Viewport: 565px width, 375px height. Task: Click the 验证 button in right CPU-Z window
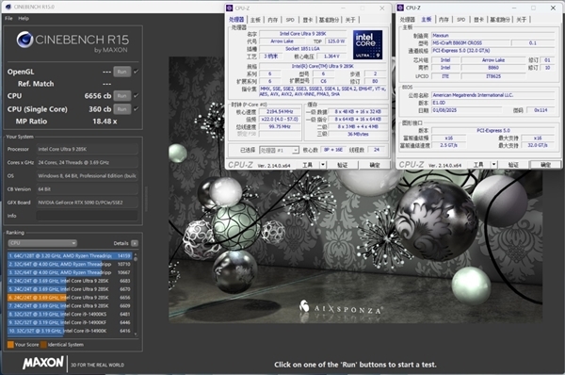[x=513, y=165]
